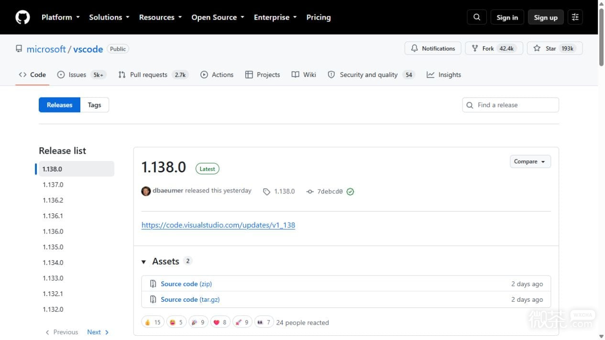Click the Sign up button
605x340 pixels.
coord(546,17)
